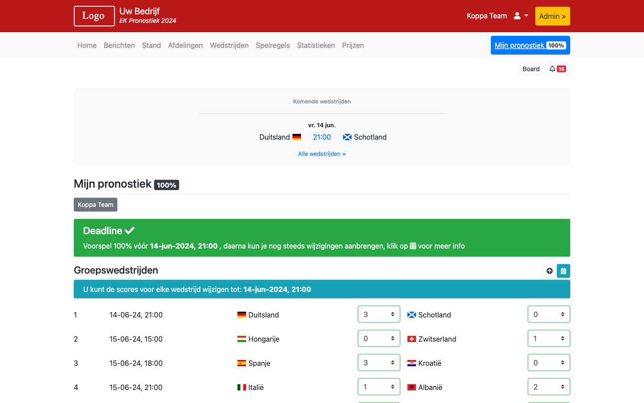
Task: Open the Berichten menu item
Action: click(119, 45)
